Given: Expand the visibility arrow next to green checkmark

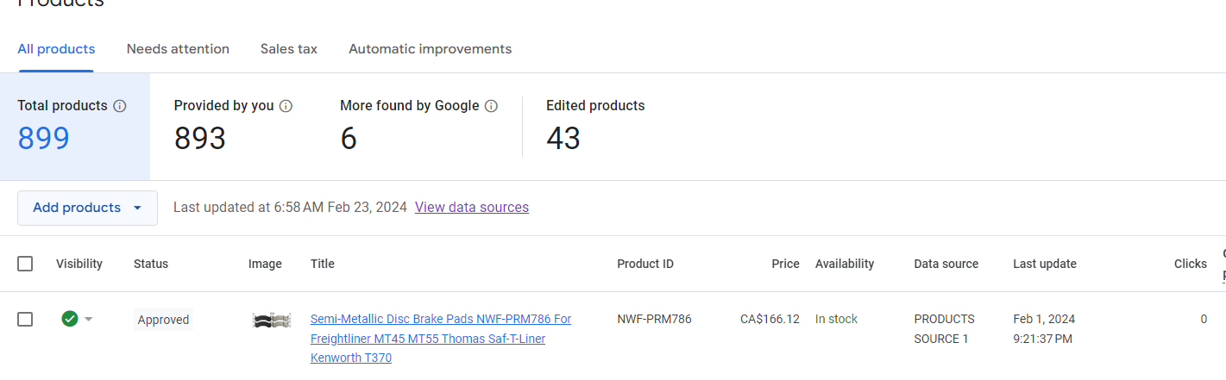Looking at the screenshot, I should tap(88, 320).
